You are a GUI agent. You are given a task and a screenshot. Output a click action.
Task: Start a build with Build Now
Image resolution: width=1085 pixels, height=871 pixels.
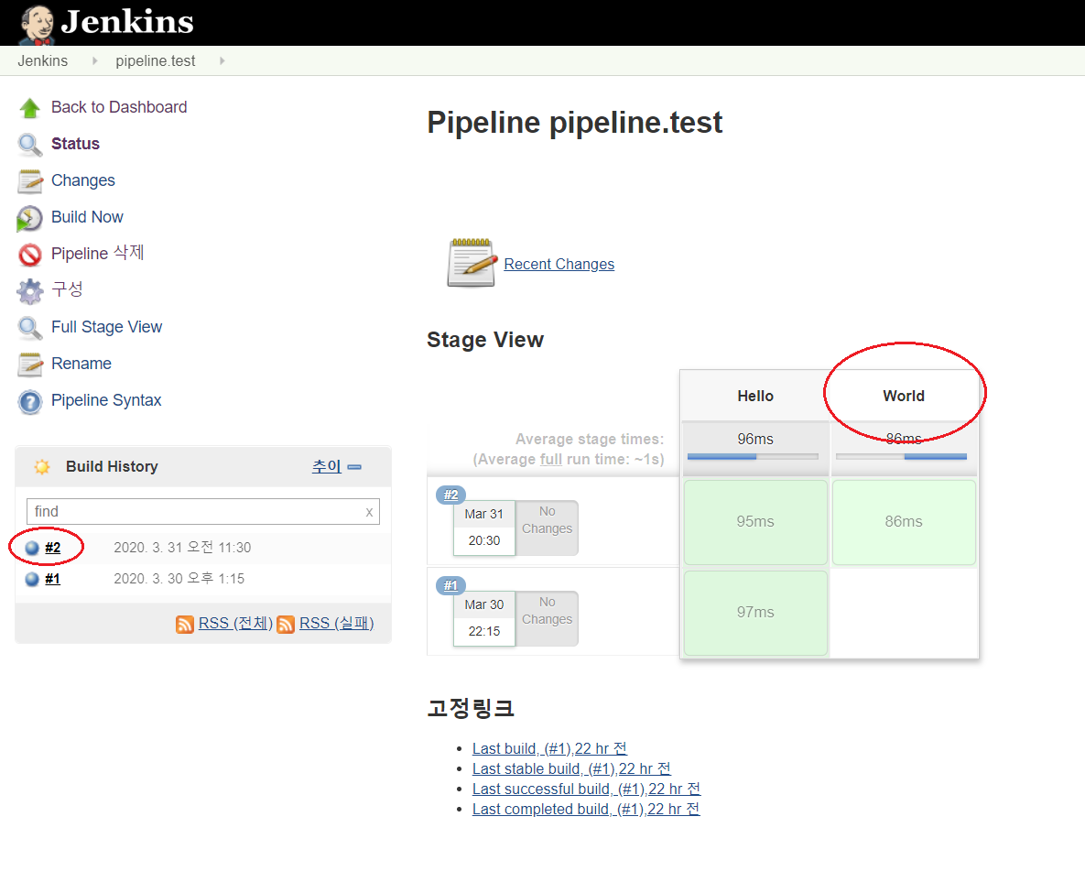pos(87,217)
